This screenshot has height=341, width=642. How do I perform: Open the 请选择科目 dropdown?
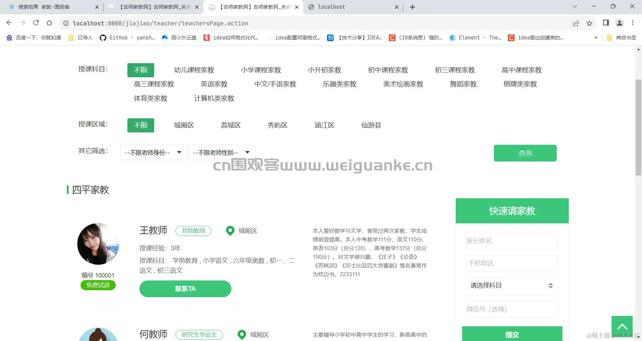coord(512,286)
